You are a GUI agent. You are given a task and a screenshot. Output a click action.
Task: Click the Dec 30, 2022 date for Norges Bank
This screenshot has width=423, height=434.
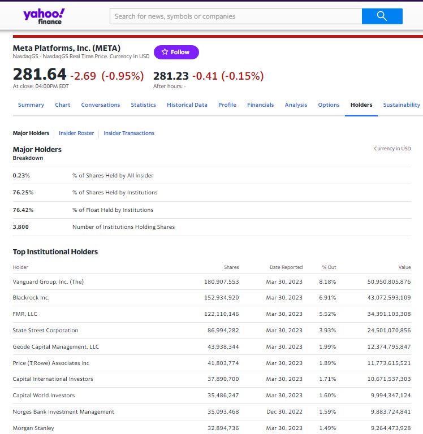click(284, 411)
